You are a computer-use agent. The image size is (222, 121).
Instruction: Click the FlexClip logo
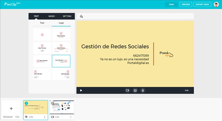12,4
